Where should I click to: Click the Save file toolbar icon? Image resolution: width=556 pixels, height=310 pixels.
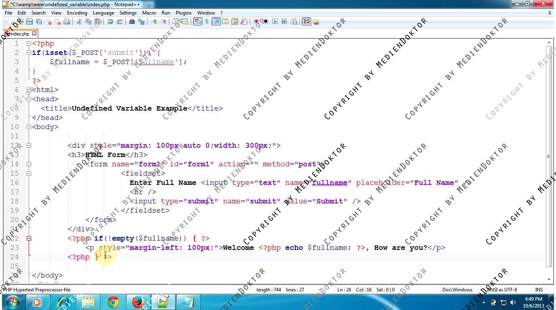click(x=29, y=22)
